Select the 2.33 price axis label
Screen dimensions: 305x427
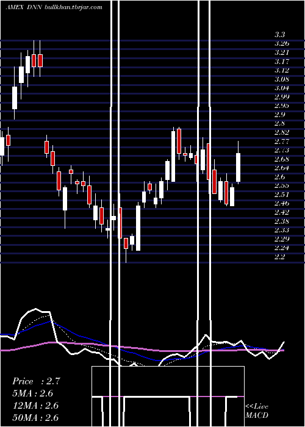(282, 230)
